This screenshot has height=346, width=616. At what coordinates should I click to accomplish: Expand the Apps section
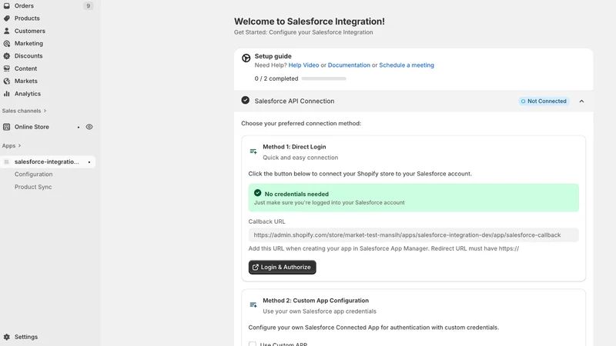pos(12,146)
